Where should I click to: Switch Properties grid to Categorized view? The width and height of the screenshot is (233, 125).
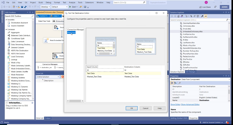(x=172, y=83)
